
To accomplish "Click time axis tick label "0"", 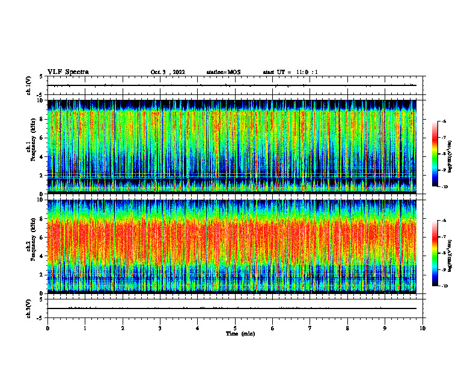I will click(47, 328).
